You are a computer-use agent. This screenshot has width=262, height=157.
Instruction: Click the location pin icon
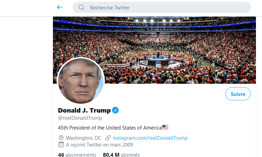pos(61,138)
